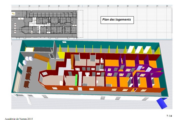Click the 'Académie de Nantes 2015' footer text
Screen dimensions: 176x120
[19, 118]
